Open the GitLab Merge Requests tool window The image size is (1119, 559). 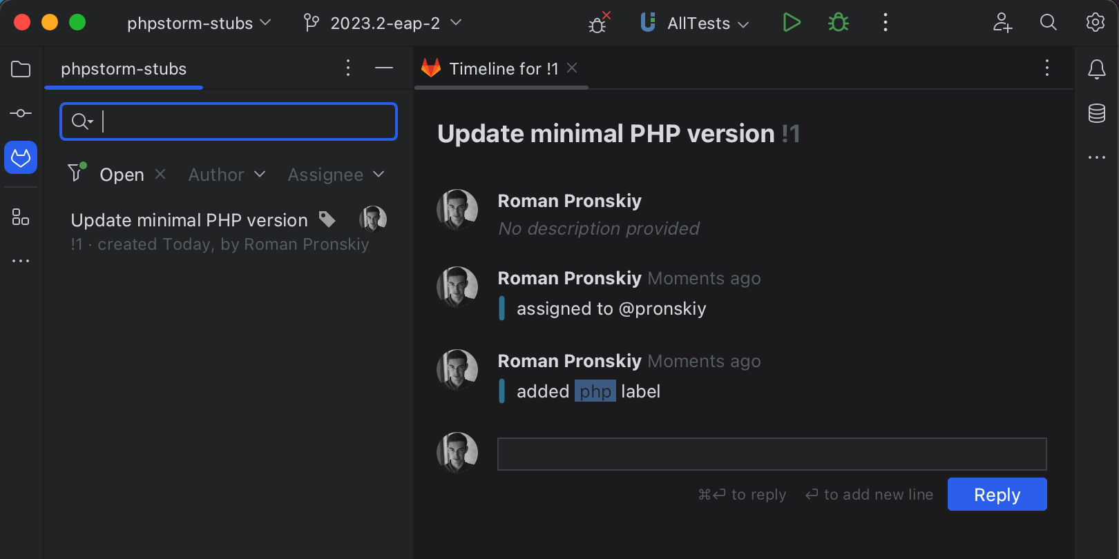click(x=21, y=158)
